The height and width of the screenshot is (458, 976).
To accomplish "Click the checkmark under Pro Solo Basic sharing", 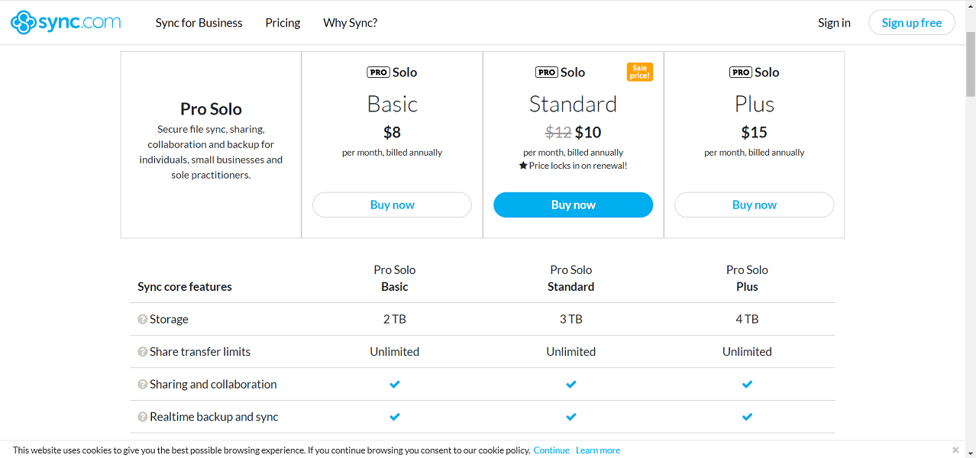I will pyautogui.click(x=395, y=384).
